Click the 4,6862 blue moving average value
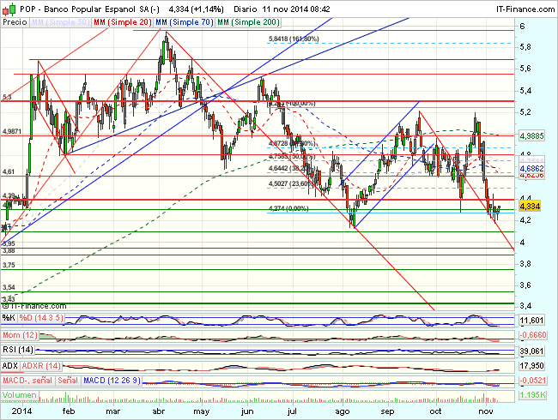The image size is (558, 420). (x=531, y=168)
